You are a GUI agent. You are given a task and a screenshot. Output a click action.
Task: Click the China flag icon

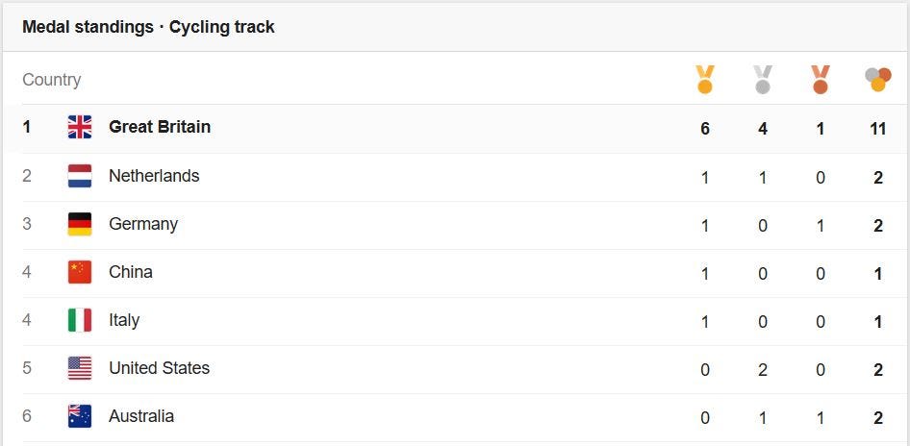(80, 272)
